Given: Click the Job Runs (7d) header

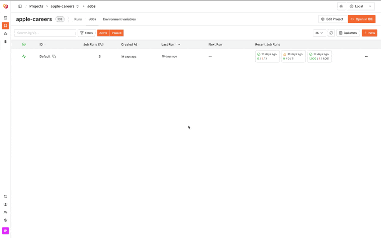Looking at the screenshot, I should pyautogui.click(x=93, y=44).
